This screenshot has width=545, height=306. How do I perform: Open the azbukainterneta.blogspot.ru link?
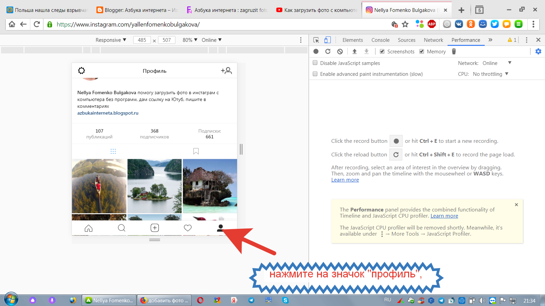click(x=108, y=113)
